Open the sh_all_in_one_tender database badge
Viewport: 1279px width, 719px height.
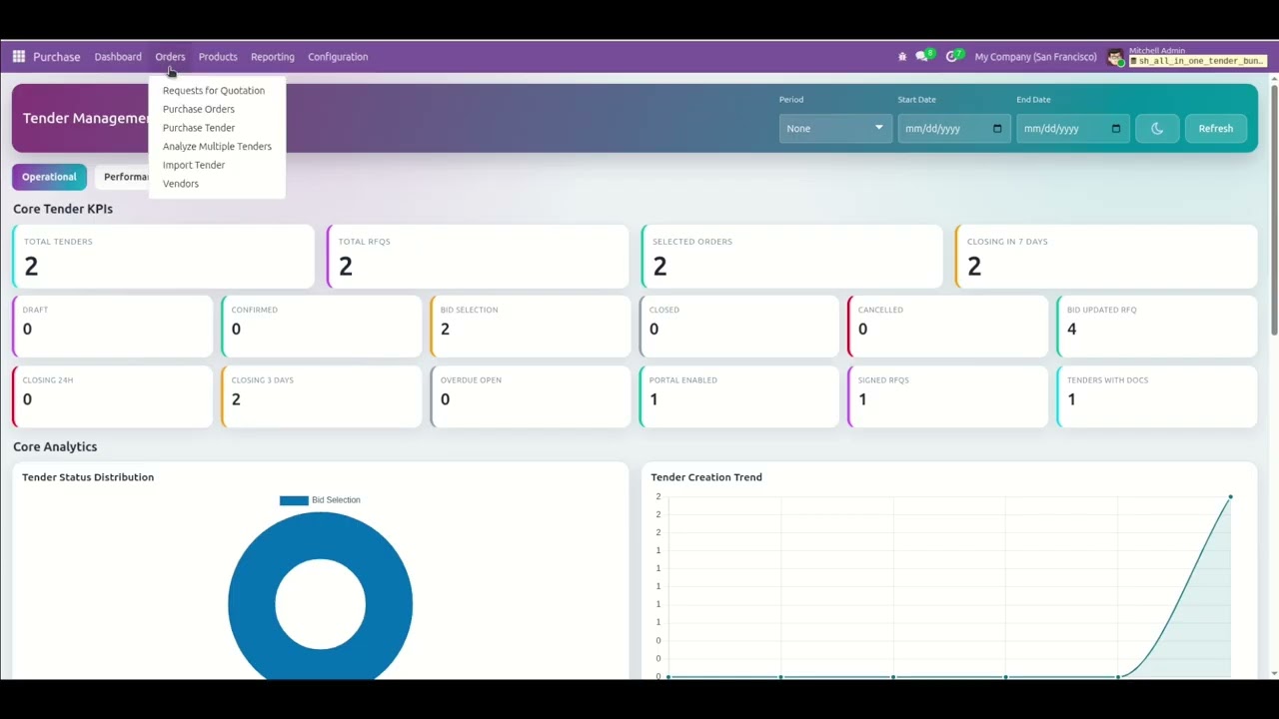point(1198,61)
